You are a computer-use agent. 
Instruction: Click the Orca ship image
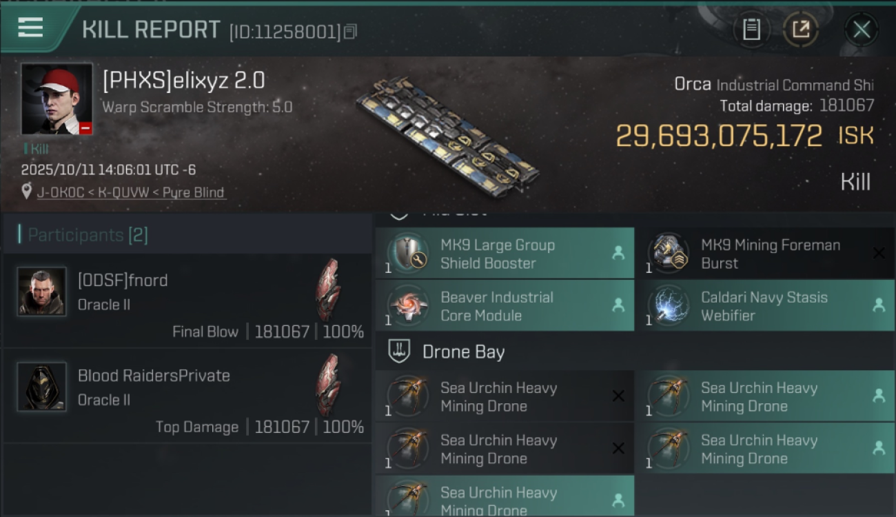tap(448, 134)
